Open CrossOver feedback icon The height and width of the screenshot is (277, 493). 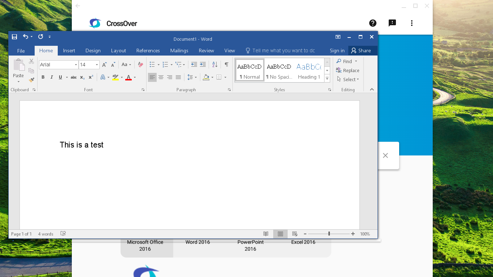(392, 23)
